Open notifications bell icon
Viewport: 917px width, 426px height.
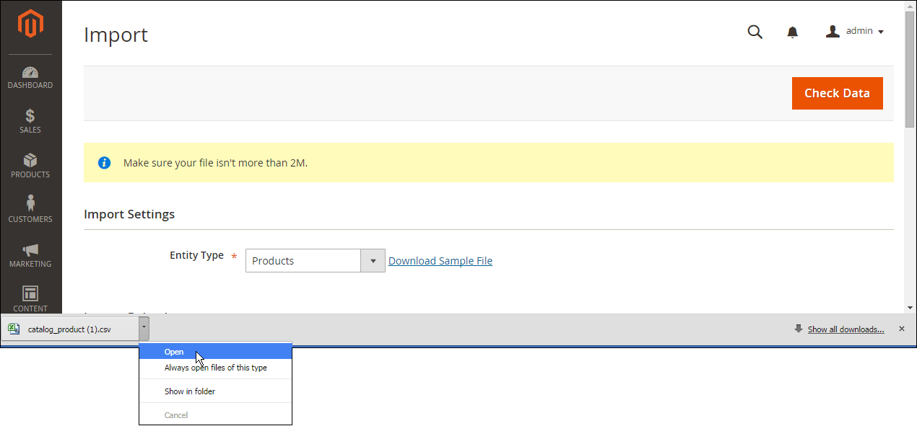(792, 32)
